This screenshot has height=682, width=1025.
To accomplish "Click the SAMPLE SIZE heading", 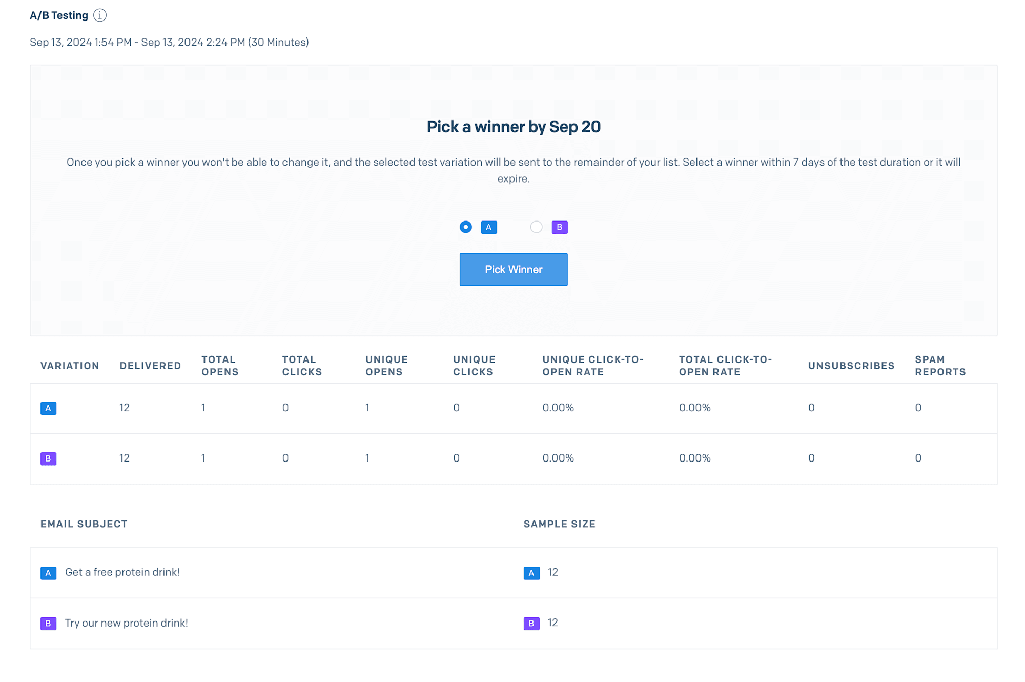I will click(560, 524).
